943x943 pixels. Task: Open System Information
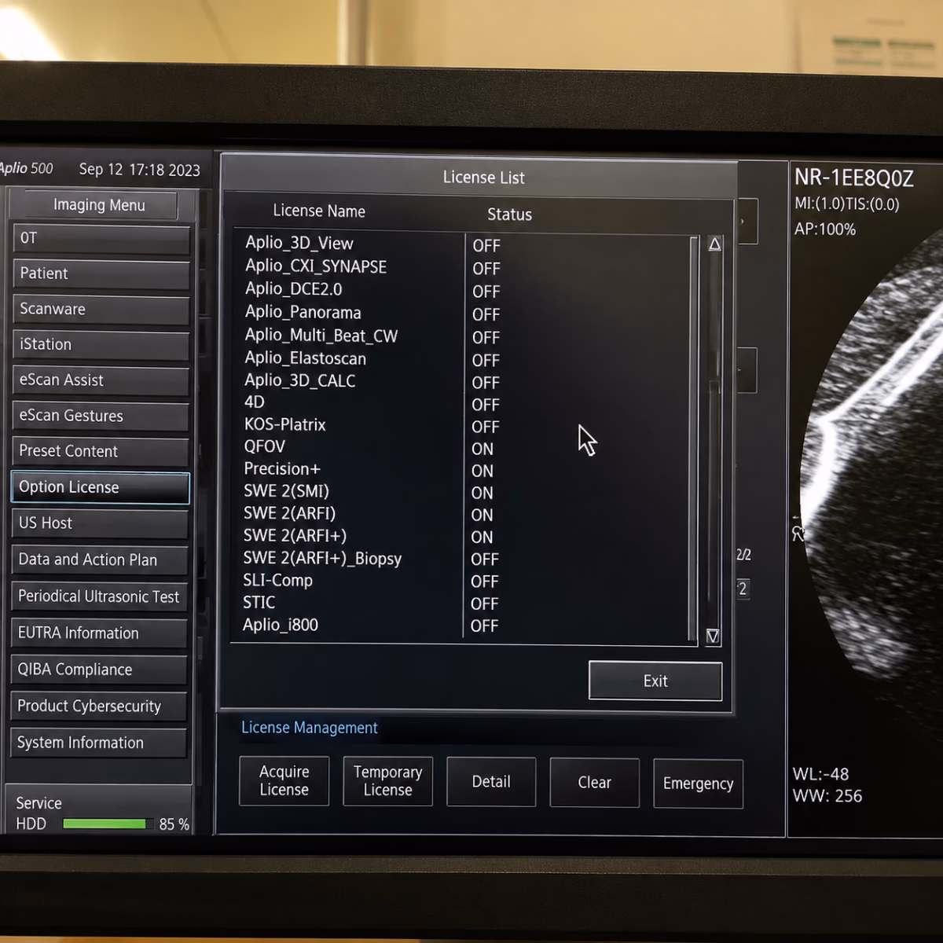pos(98,743)
